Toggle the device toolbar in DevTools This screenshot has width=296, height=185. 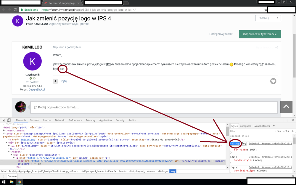click(x=9, y=120)
